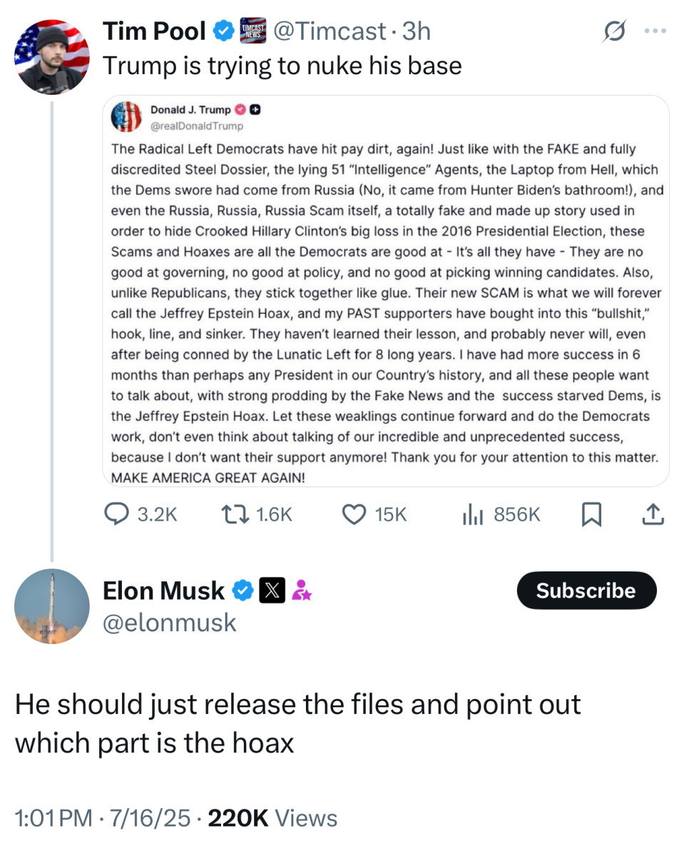The image size is (684, 856).
Task: Click the follow plus icon on Trump's quoted post
Action: (255, 109)
